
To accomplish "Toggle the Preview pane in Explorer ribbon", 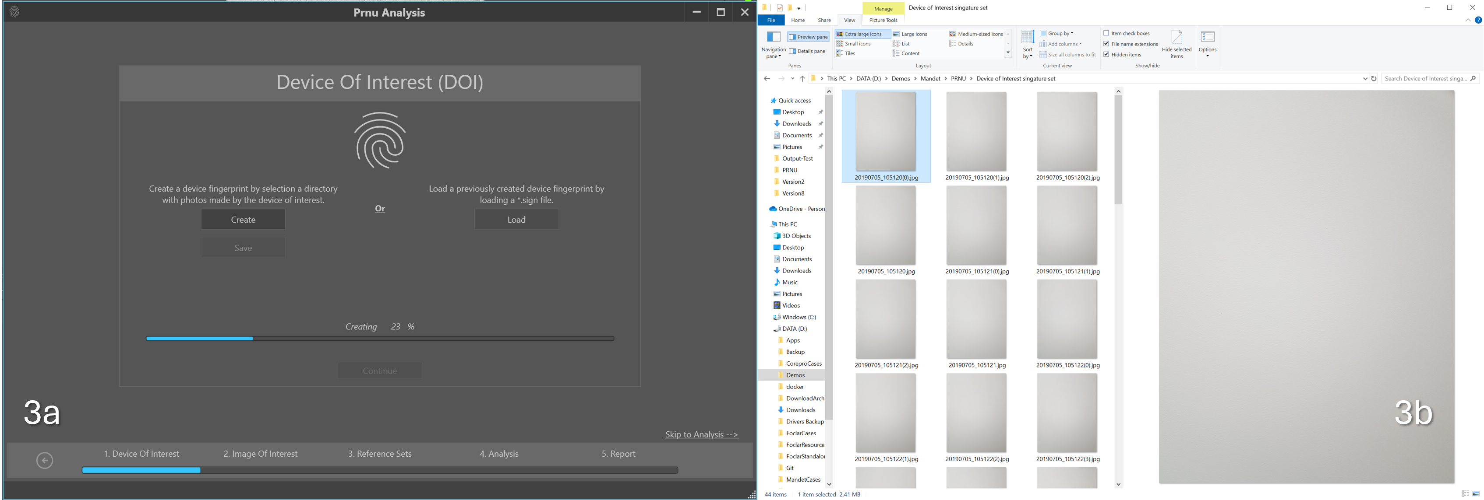I will click(808, 37).
